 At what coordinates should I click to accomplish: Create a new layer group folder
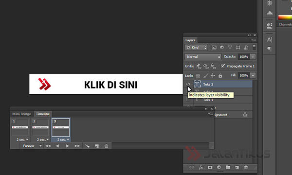(x=228, y=167)
